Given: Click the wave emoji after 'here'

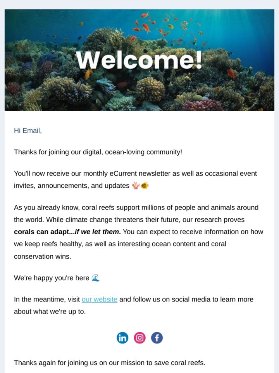Looking at the screenshot, I should click(95, 278).
